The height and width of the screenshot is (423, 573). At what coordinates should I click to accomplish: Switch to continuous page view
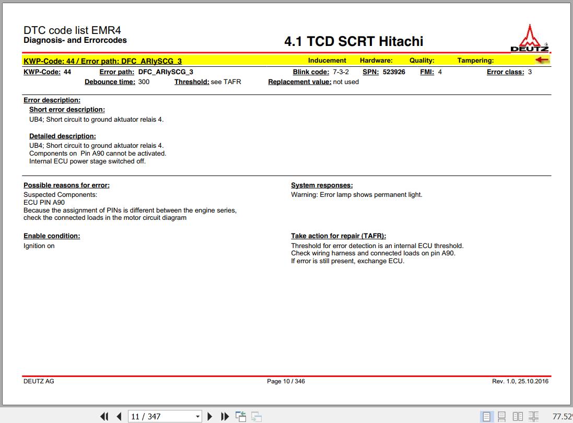click(x=502, y=416)
